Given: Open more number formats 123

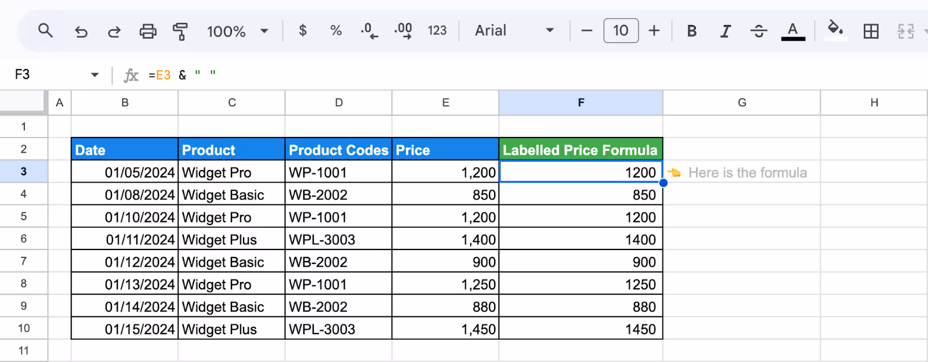Looking at the screenshot, I should (437, 31).
